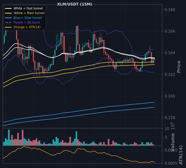Click the tallest green volume bar near 0.166 spike
The width and height of the screenshot is (186, 168).
pos(76,139)
